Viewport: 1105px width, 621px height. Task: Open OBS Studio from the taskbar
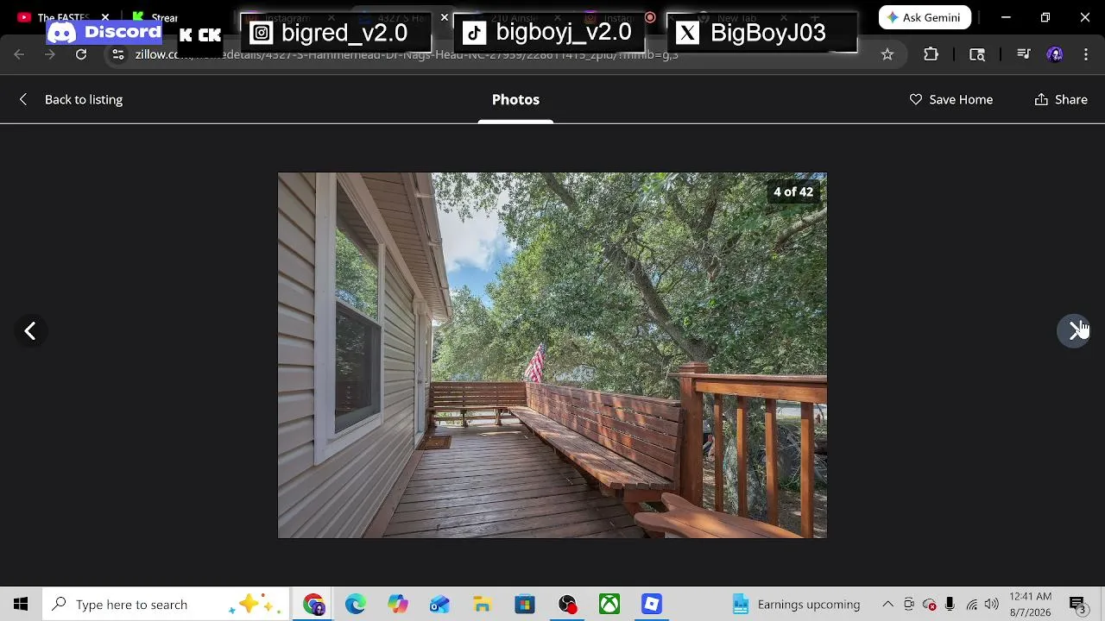pyautogui.click(x=567, y=605)
